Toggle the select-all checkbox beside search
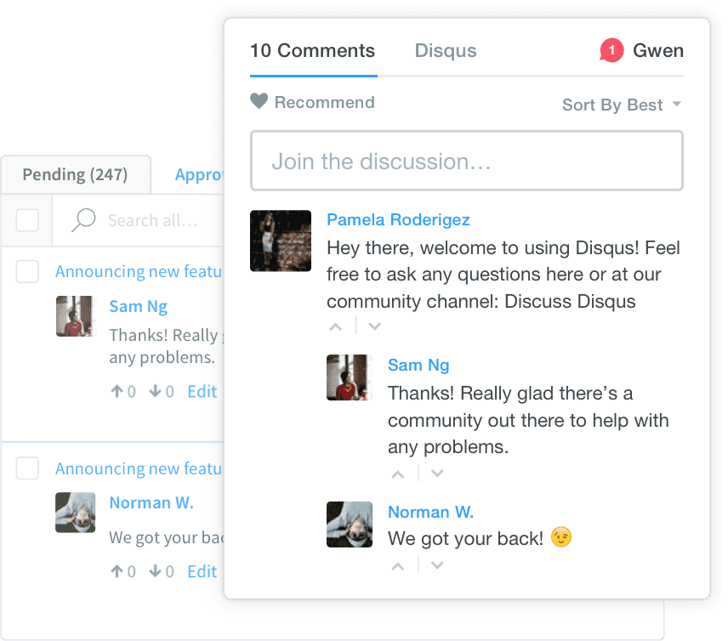728x641 pixels. point(27,220)
